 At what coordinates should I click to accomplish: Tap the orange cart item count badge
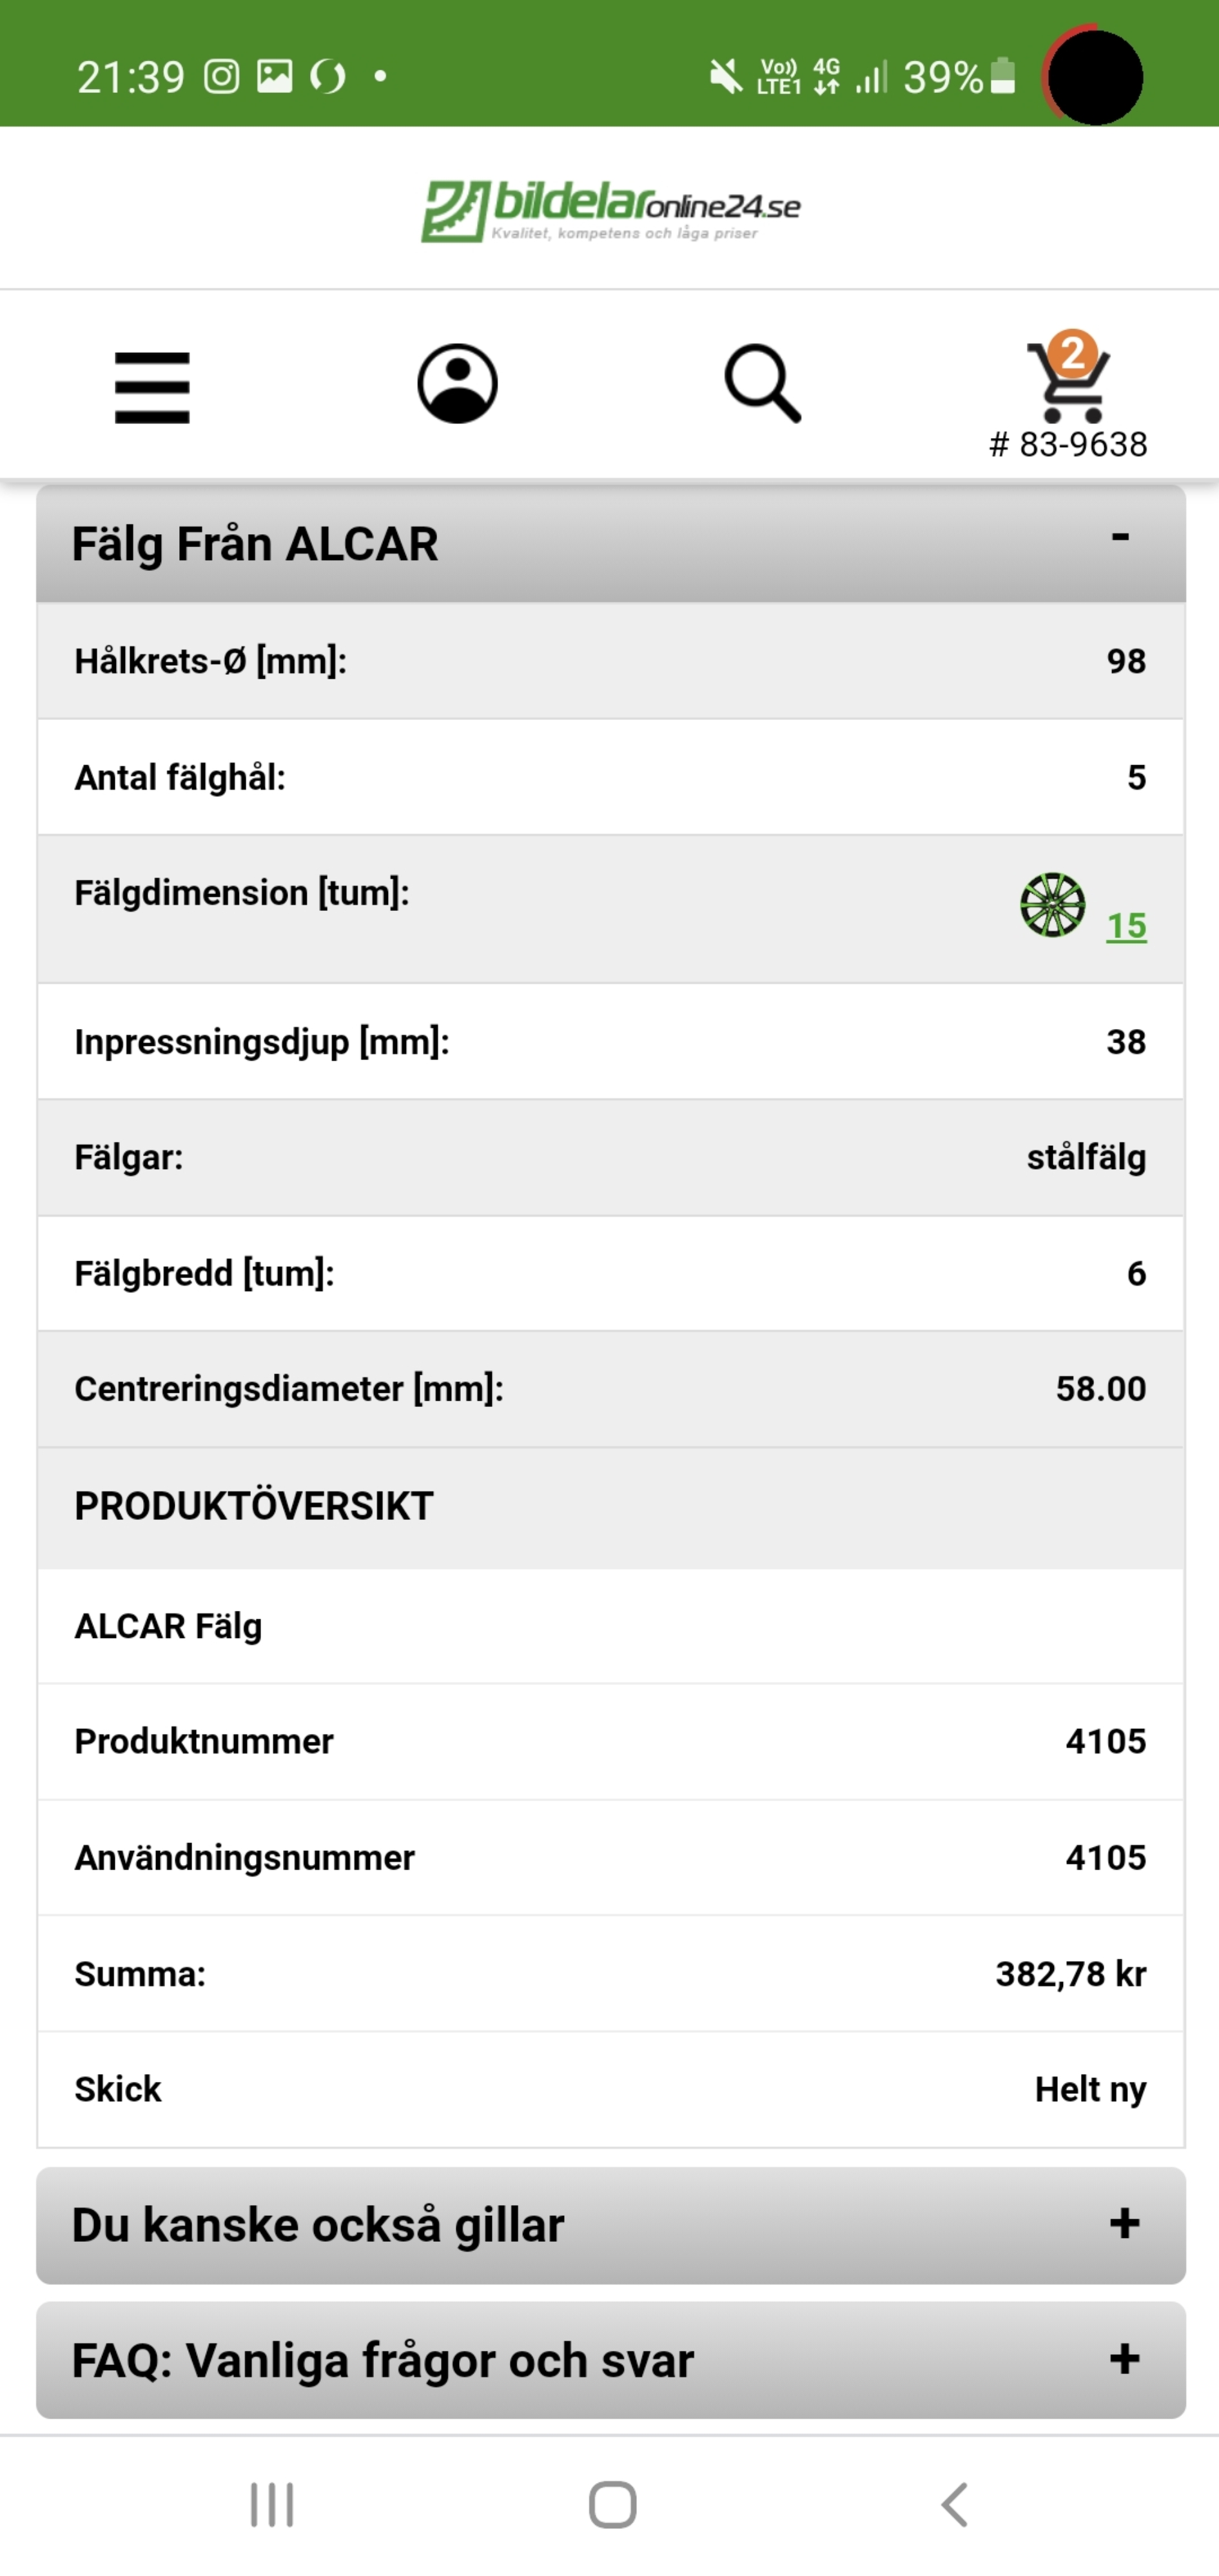[1073, 353]
